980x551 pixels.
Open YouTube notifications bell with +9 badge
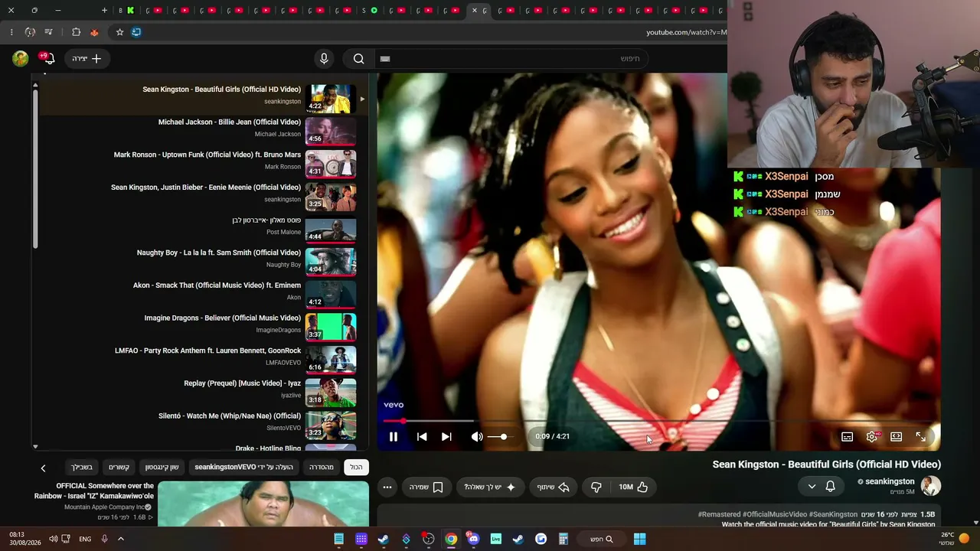pos(47,58)
